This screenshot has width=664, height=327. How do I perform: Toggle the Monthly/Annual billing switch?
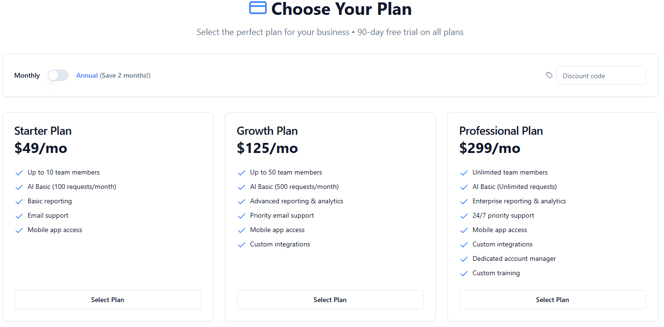point(58,75)
